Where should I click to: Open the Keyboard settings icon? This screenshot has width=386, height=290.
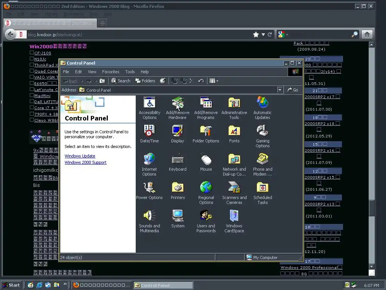point(178,162)
